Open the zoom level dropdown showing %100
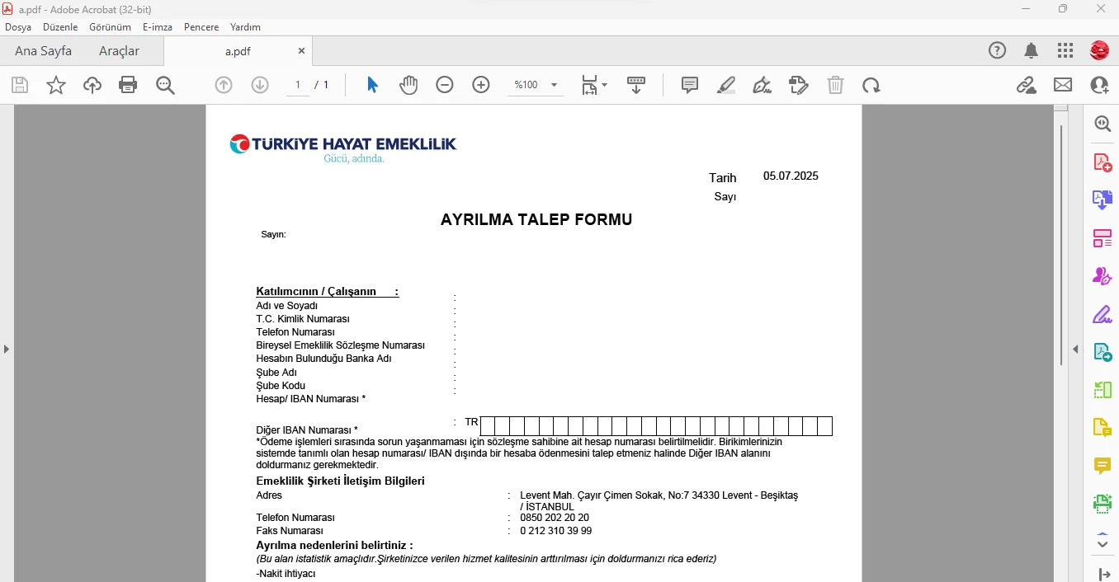 click(x=535, y=85)
